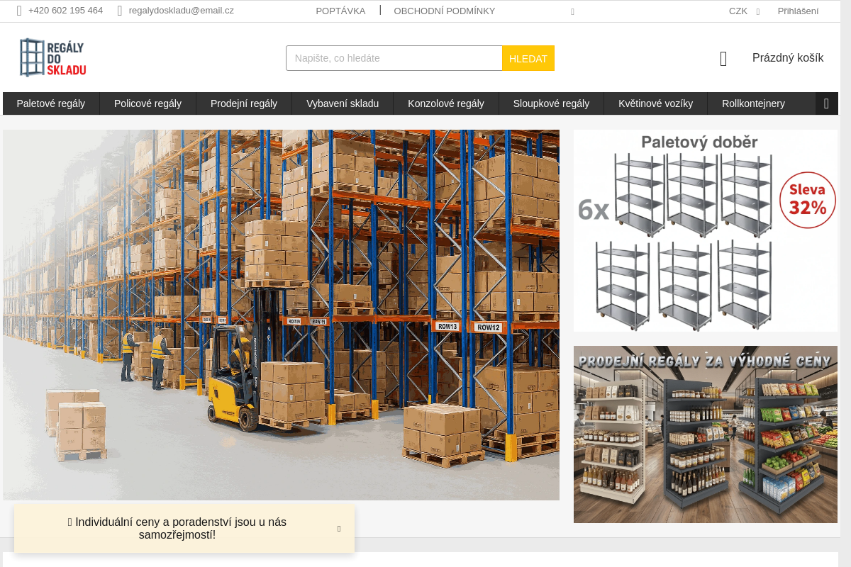Image resolution: width=851 pixels, height=567 pixels.
Task: Open the Konzolové regály category
Action: 446,103
